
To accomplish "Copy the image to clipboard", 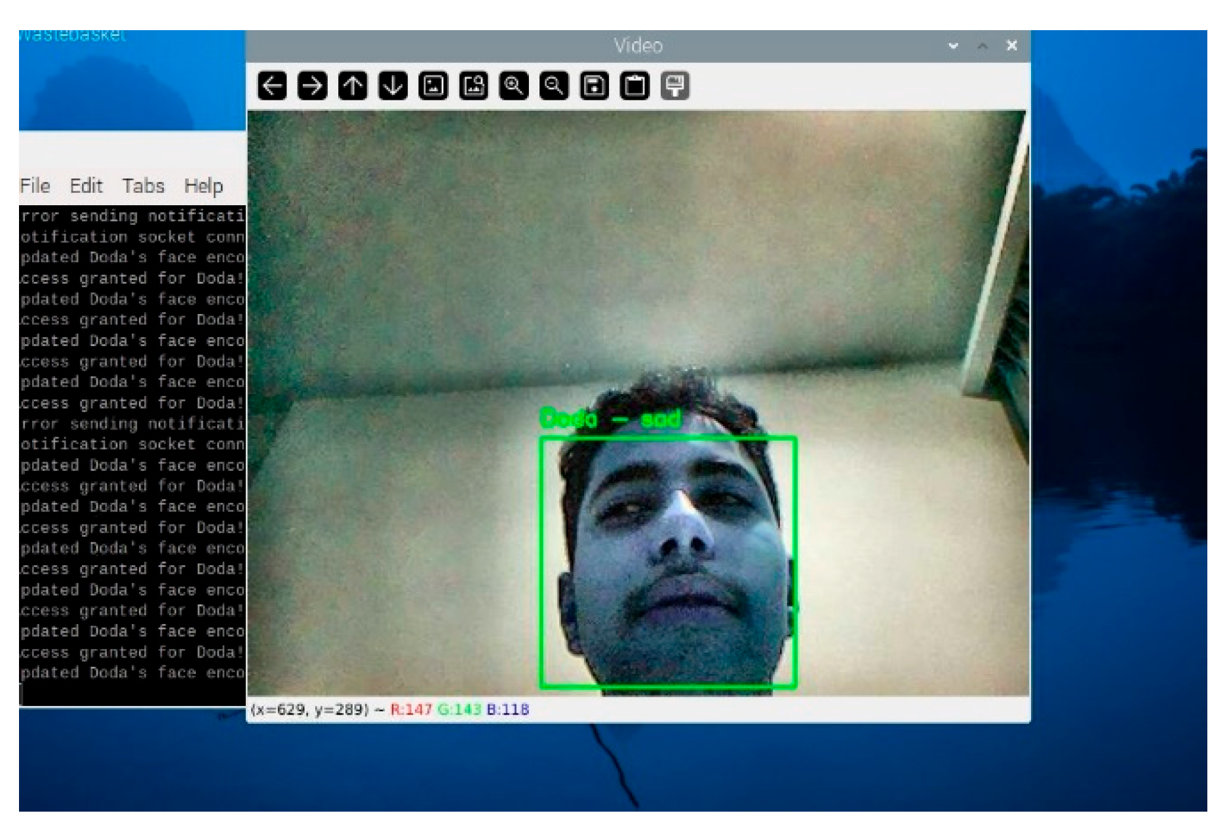I will [x=634, y=86].
